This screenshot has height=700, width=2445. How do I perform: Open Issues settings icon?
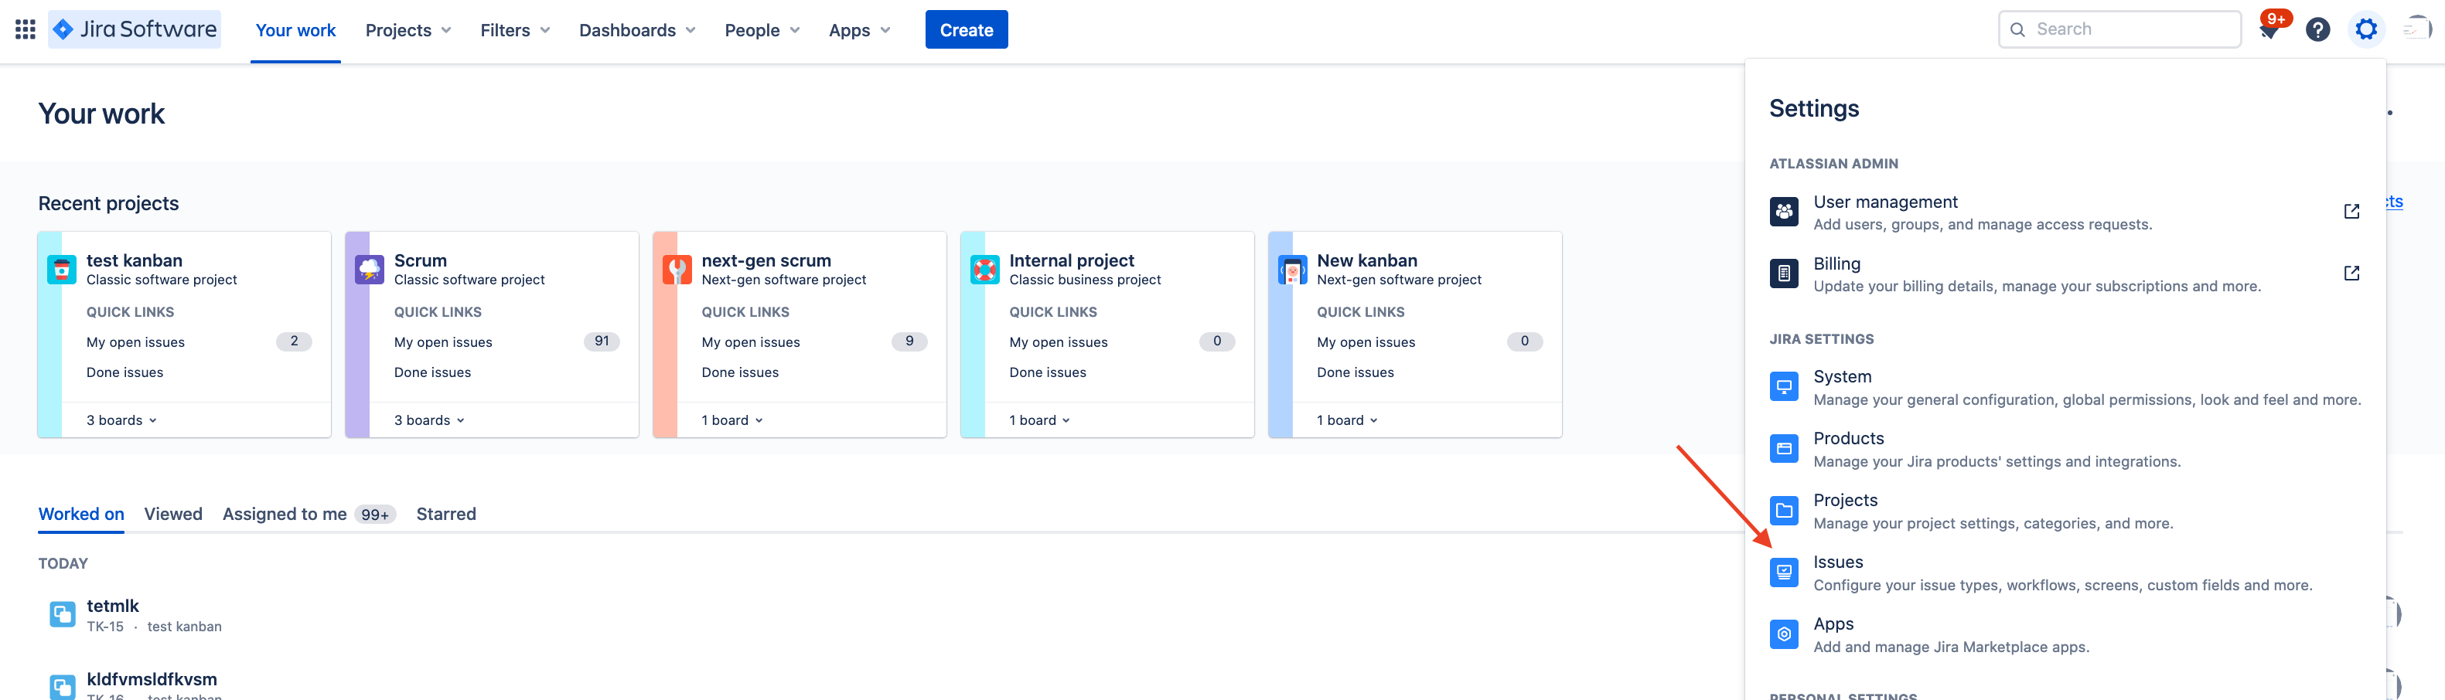click(1785, 572)
